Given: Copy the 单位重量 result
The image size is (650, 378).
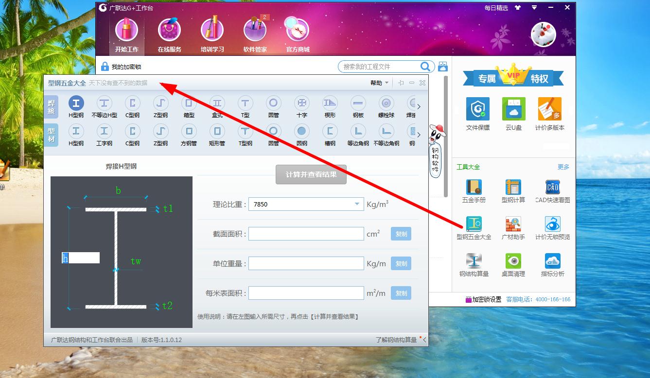Looking at the screenshot, I should [401, 263].
